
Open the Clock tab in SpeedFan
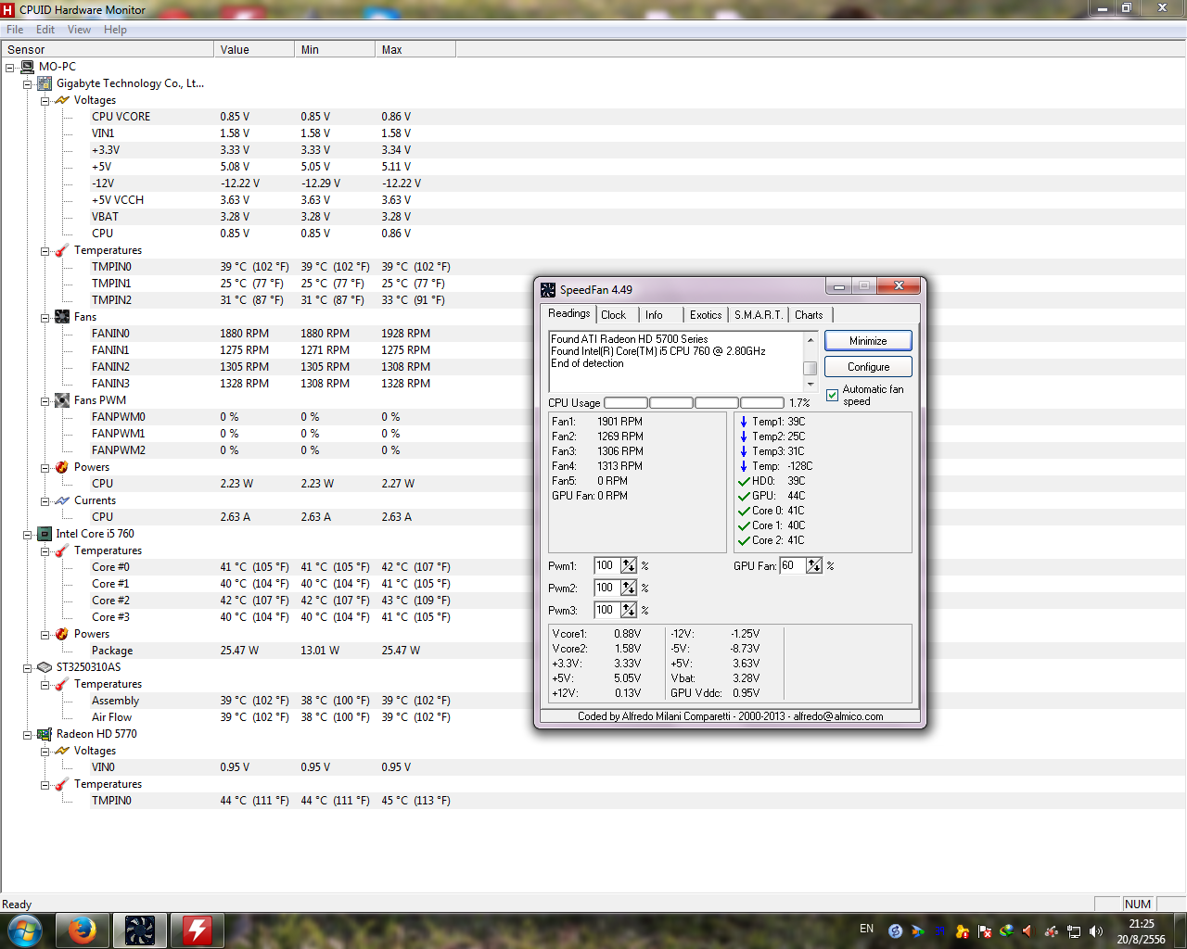coord(613,315)
